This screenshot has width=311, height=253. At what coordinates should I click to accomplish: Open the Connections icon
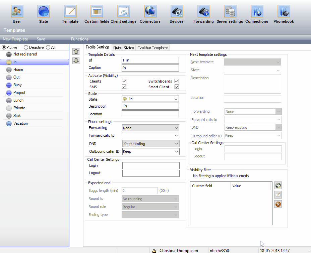(x=257, y=11)
